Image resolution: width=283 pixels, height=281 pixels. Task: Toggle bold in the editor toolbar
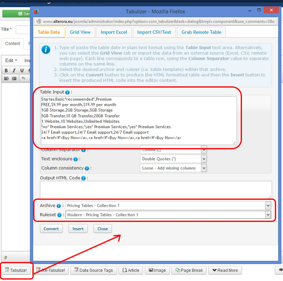[6, 71]
